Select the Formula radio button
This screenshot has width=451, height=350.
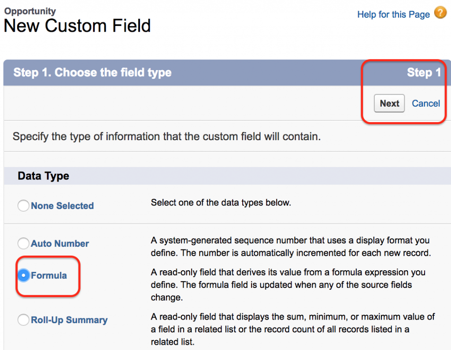pos(24,275)
